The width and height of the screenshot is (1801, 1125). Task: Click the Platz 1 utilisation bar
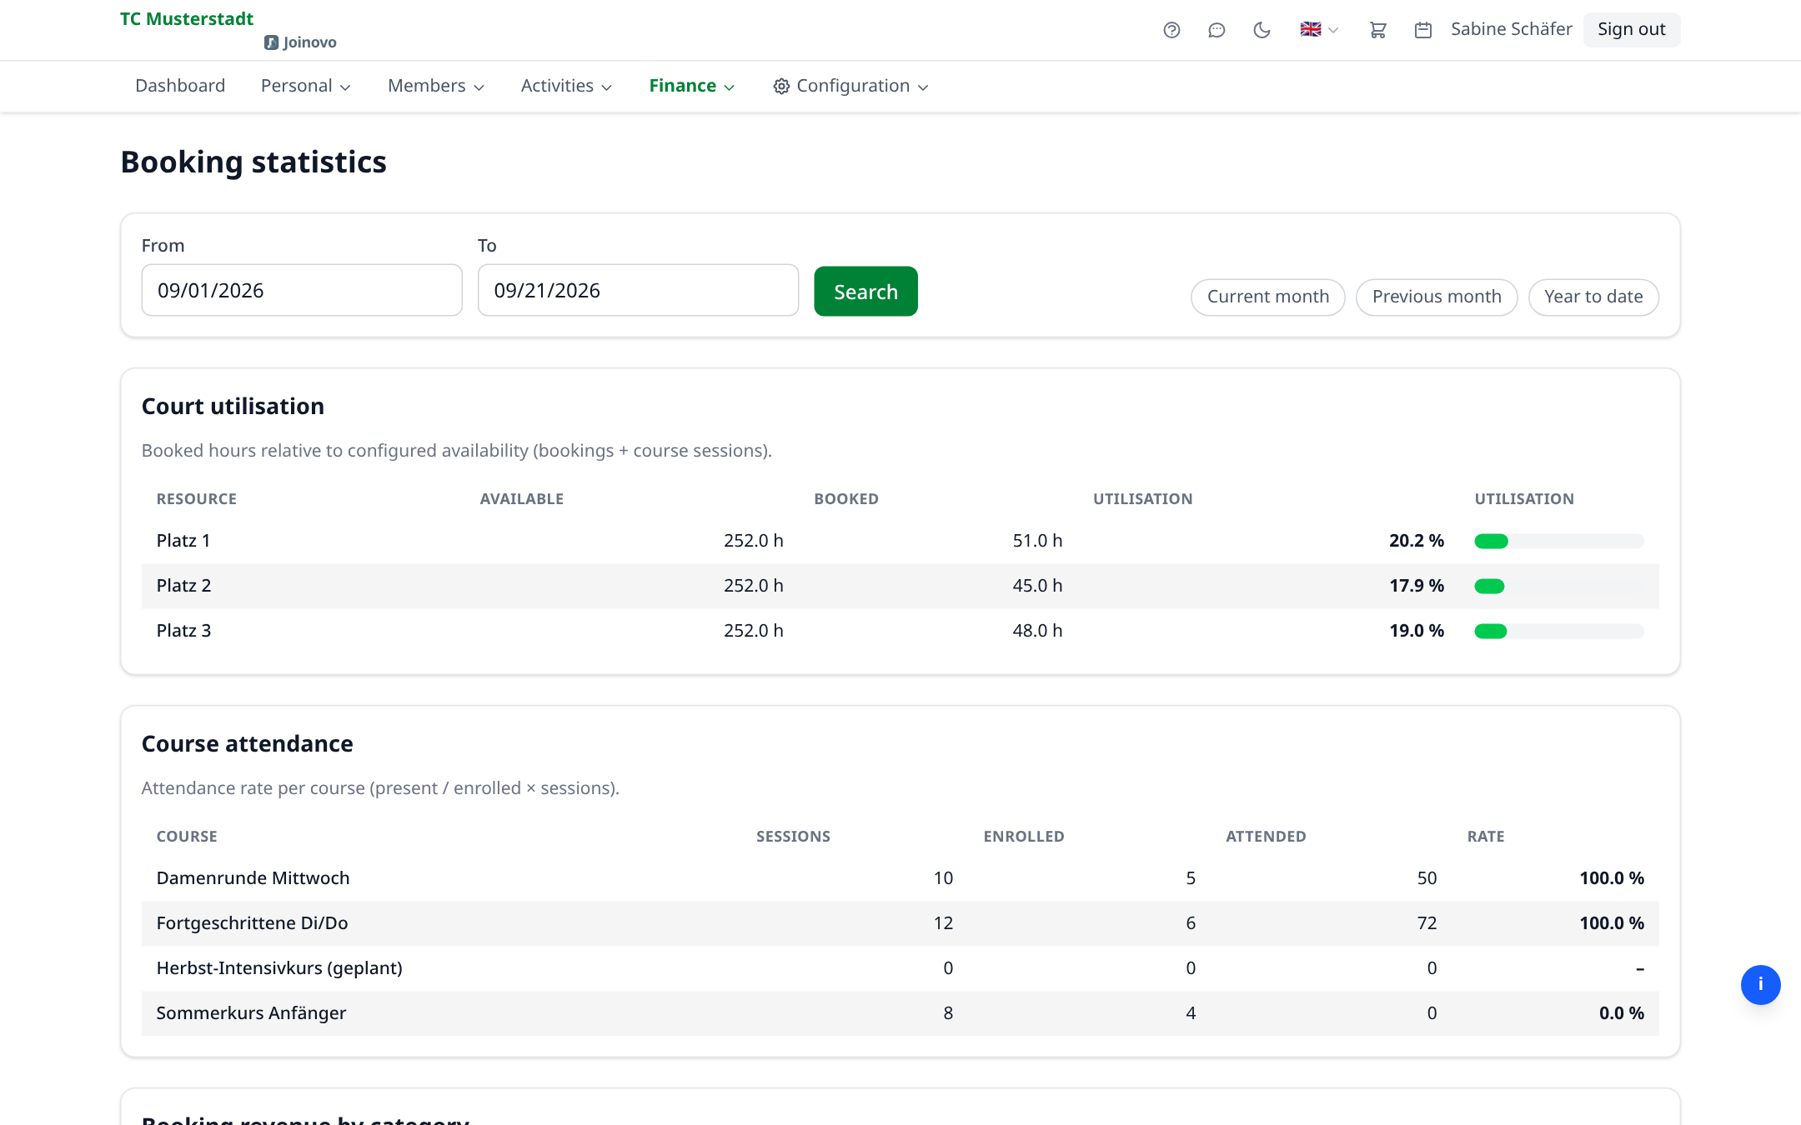(x=1558, y=542)
